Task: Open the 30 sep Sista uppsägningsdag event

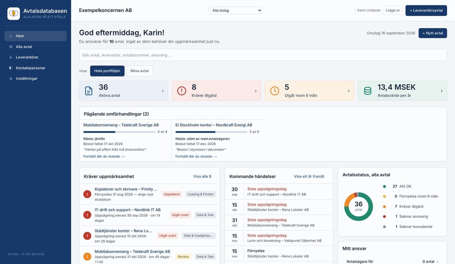Action: (x=279, y=192)
